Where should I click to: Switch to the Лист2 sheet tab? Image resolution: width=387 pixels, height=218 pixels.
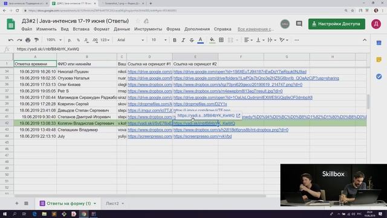(112, 203)
